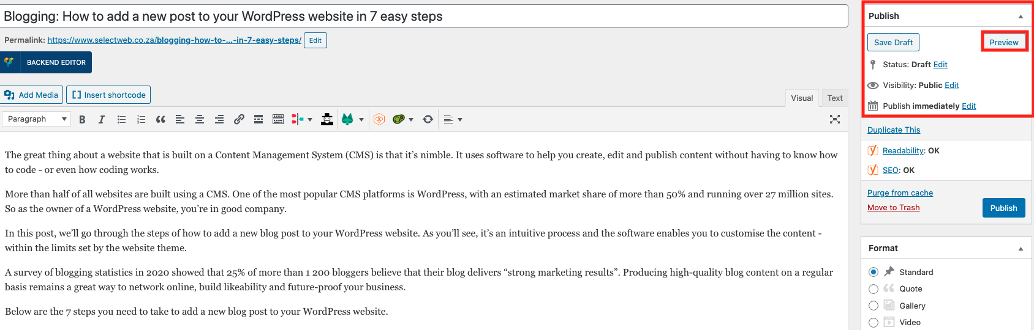Open the dropdown arrow beside the avocado icon
This screenshot has height=330, width=1034.
[411, 120]
